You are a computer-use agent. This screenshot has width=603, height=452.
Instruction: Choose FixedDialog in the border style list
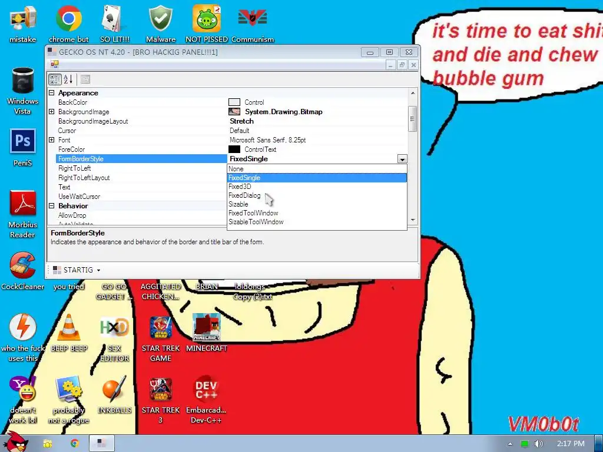click(x=317, y=195)
